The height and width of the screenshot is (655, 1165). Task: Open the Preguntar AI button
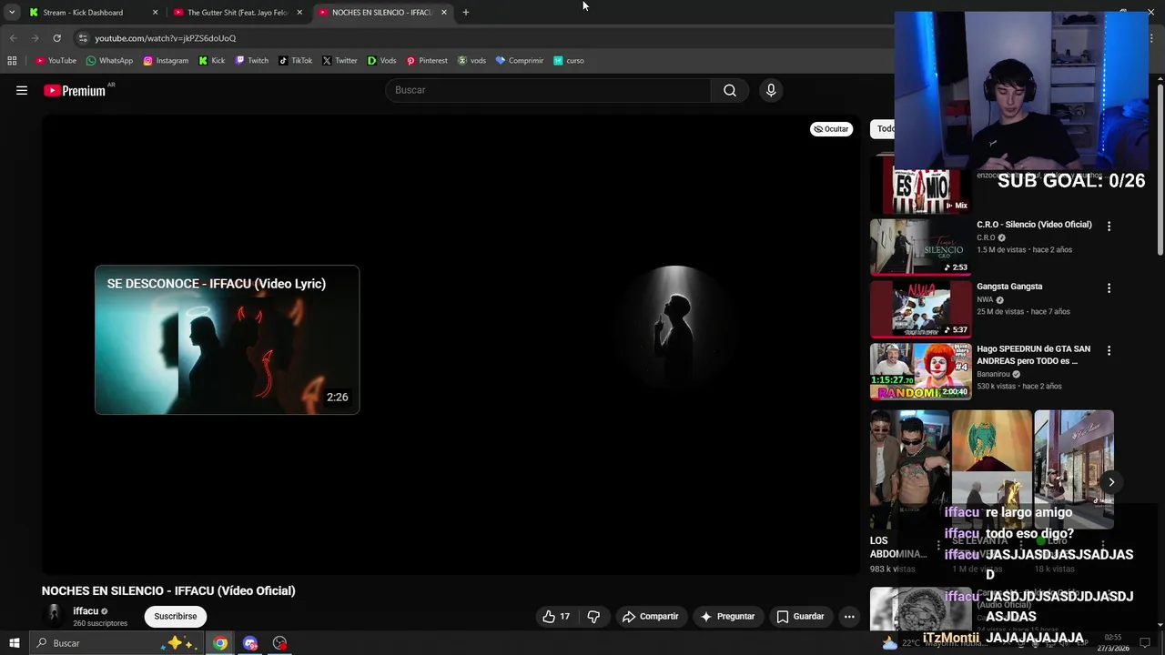click(727, 617)
